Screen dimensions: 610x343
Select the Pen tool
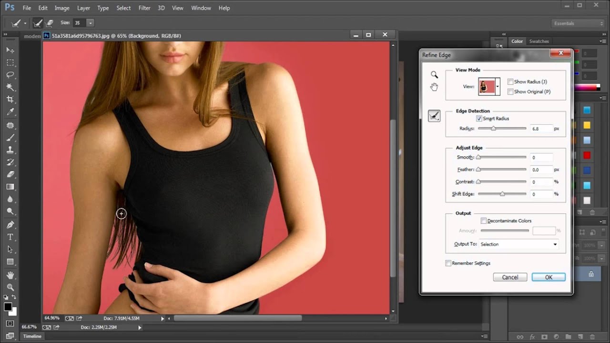click(10, 225)
